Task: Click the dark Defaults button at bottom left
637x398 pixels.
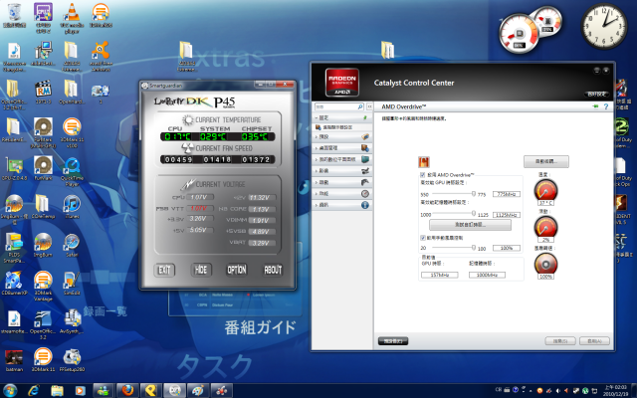Action: click(393, 341)
